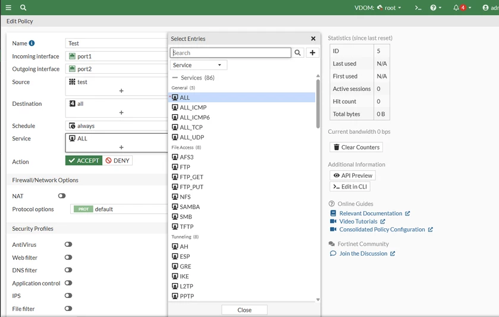The width and height of the screenshot is (499, 317).
Task: Click the service list scrollbar thumb
Action: [x=318, y=103]
